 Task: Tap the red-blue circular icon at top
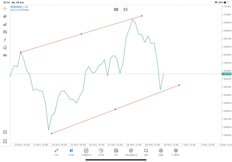(125, 9)
